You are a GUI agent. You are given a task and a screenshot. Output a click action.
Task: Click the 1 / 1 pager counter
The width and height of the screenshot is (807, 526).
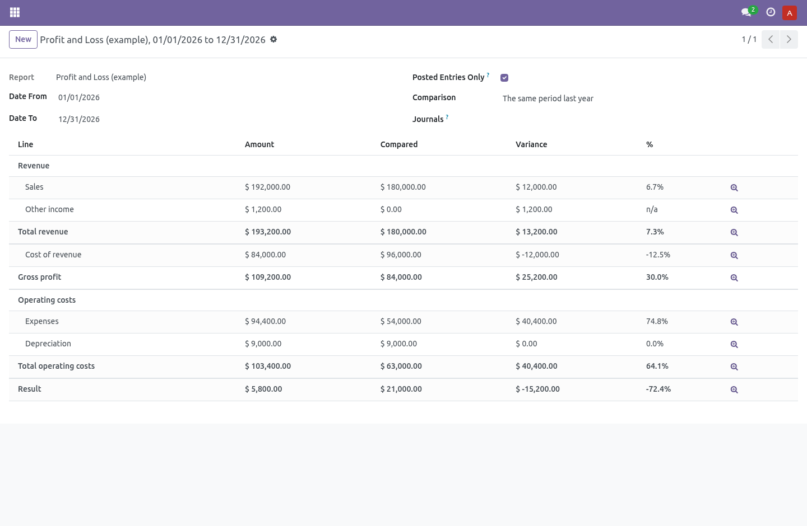click(749, 39)
